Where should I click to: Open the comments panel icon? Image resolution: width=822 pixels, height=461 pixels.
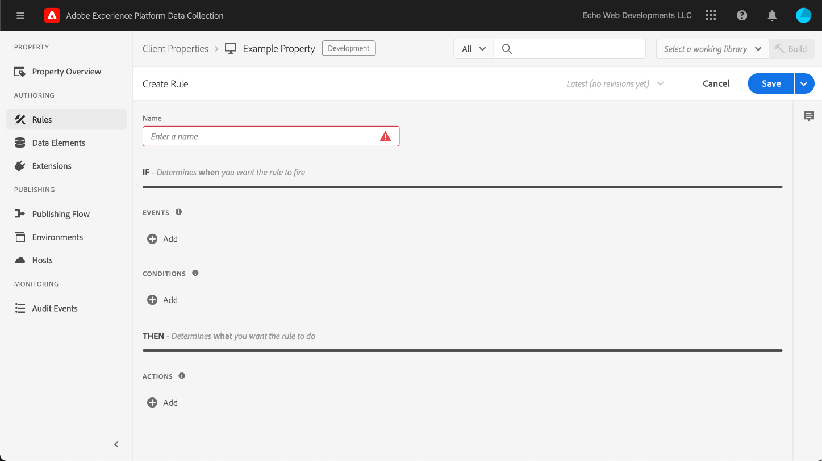pyautogui.click(x=809, y=116)
